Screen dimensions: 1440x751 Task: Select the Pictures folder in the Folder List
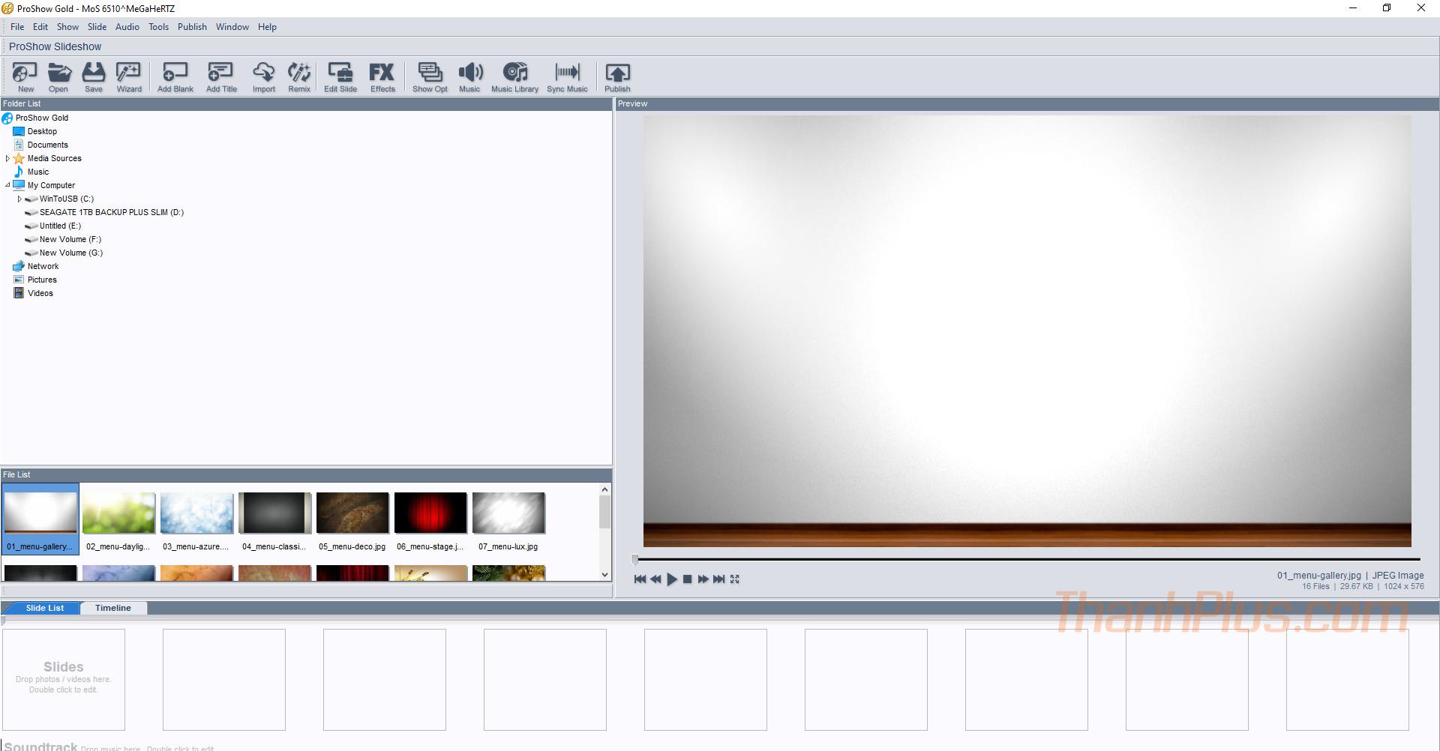[x=42, y=280]
